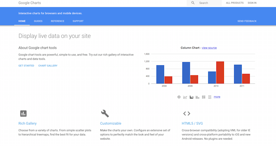Select the treemap chart icon
Screen dimensions: 276x146
click(x=204, y=97)
